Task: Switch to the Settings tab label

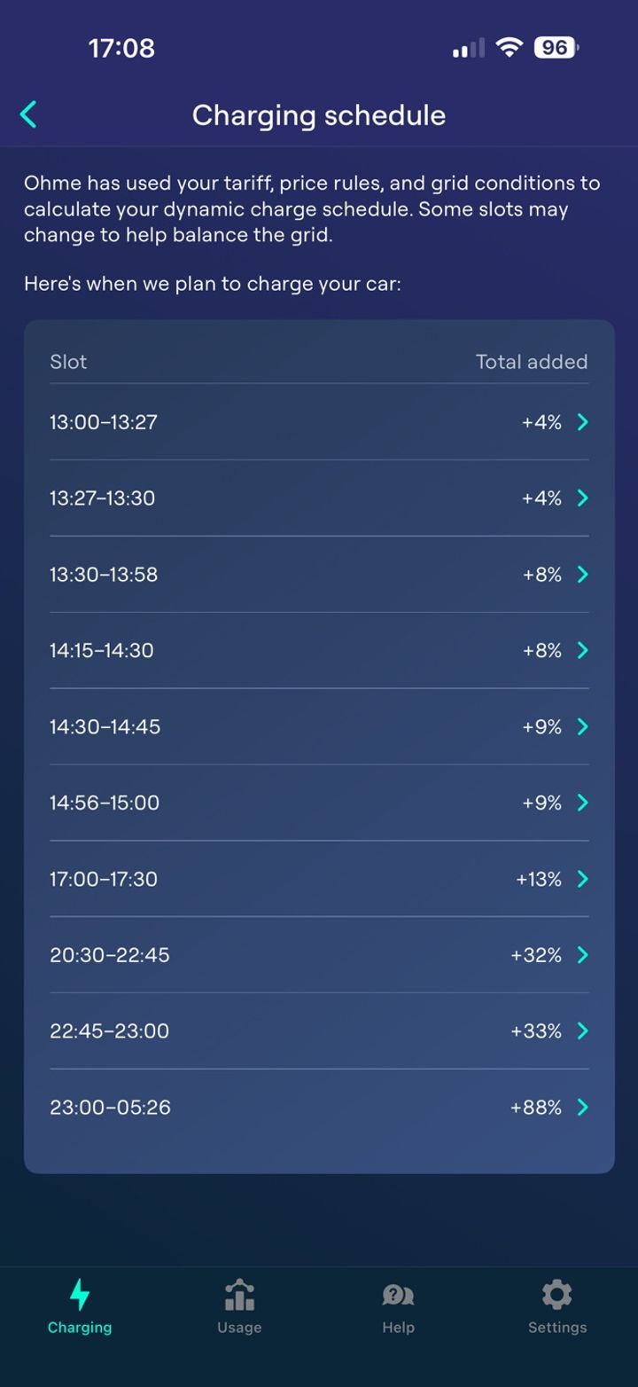Action: point(557,1328)
